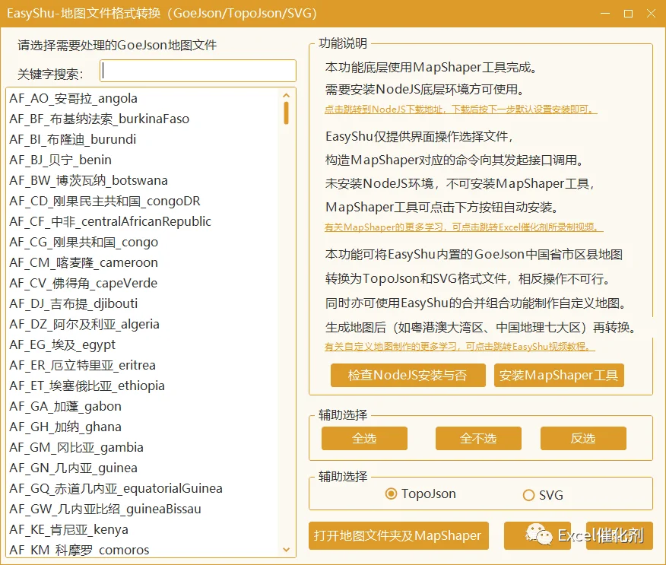
Task: Click the orange list scrollbar thumb
Action: tap(287, 113)
